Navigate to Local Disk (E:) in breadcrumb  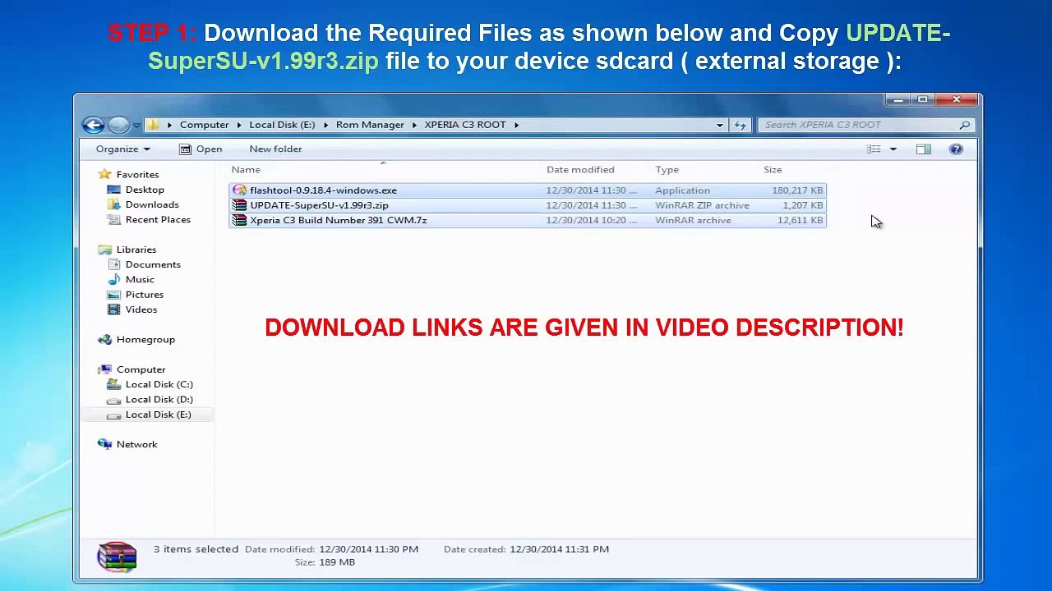coord(282,125)
